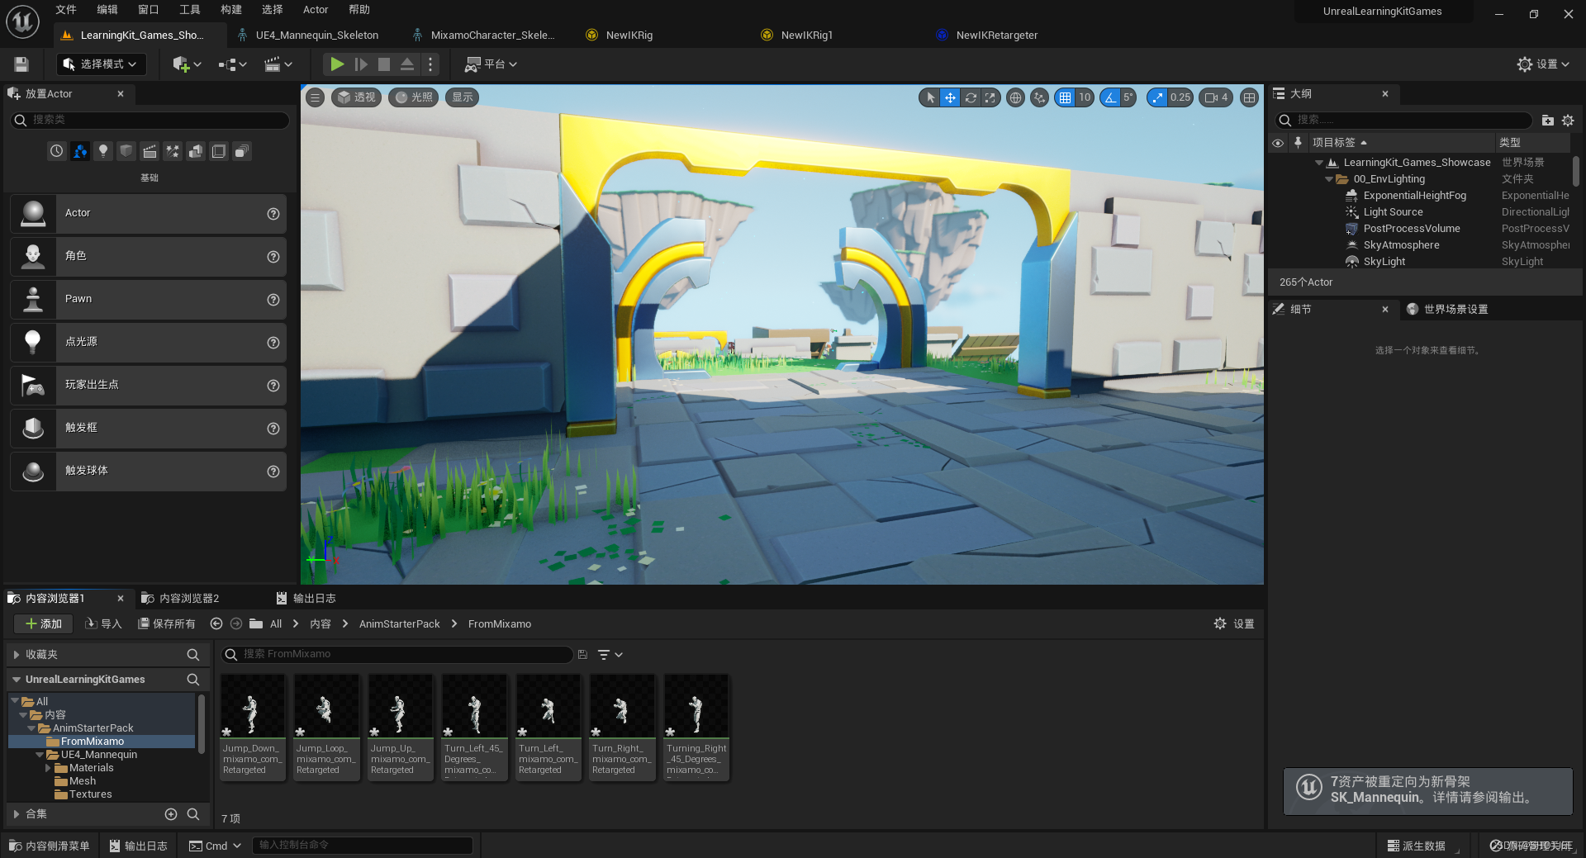
Task: Activate the Scale gizmo tool in viewport
Action: pyautogui.click(x=990, y=97)
